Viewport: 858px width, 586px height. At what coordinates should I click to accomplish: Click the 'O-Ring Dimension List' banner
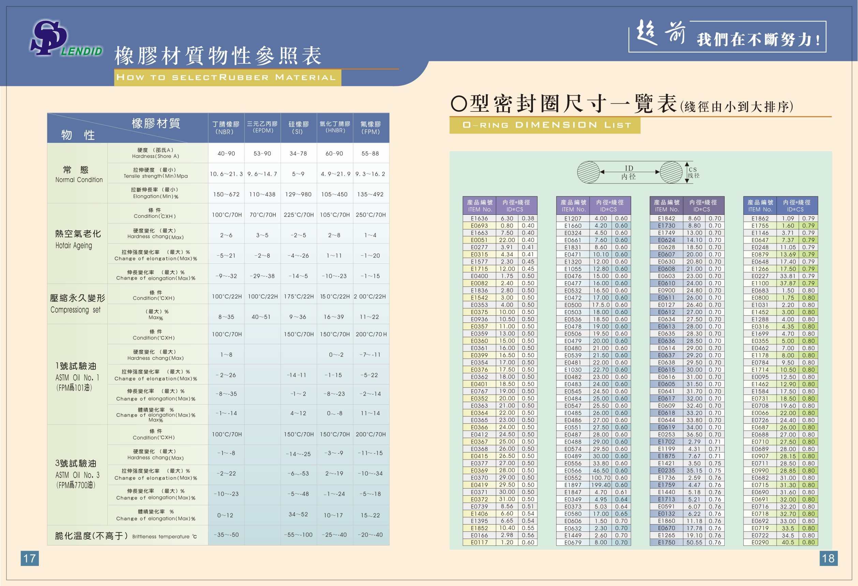point(545,125)
